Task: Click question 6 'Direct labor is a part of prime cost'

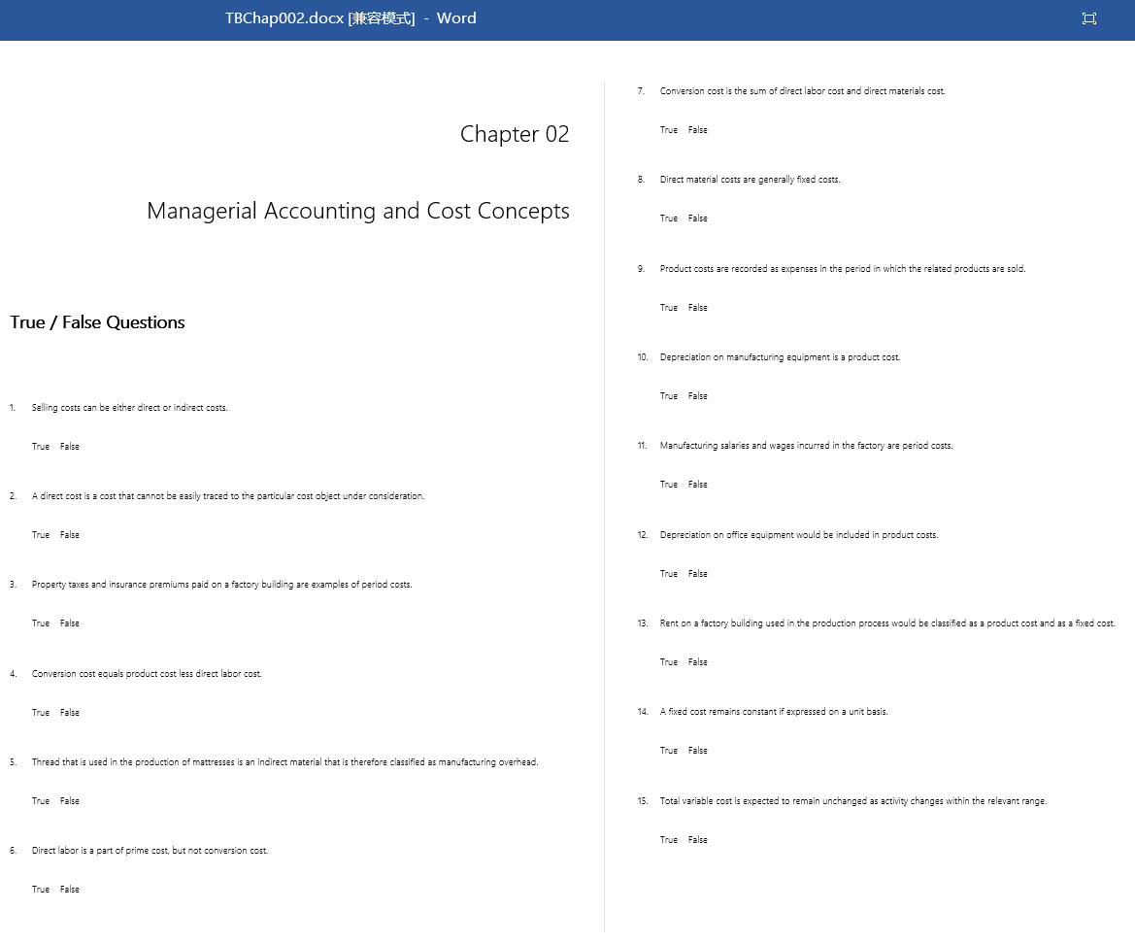Action: click(x=150, y=851)
